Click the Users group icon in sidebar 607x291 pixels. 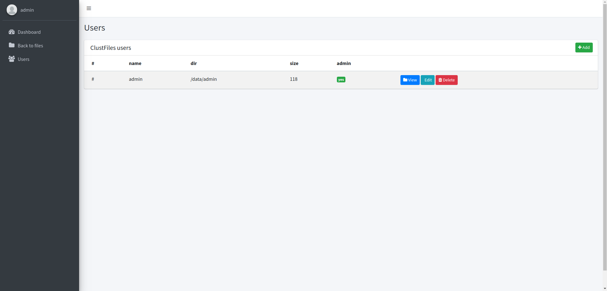tap(12, 59)
